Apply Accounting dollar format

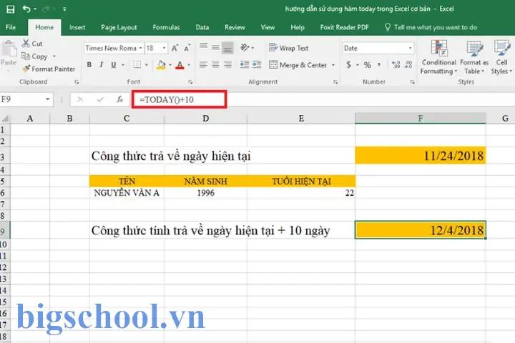(x=349, y=64)
